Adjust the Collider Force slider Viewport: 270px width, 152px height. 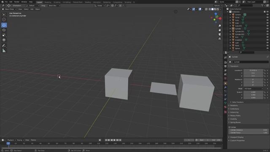[x=248, y=133]
